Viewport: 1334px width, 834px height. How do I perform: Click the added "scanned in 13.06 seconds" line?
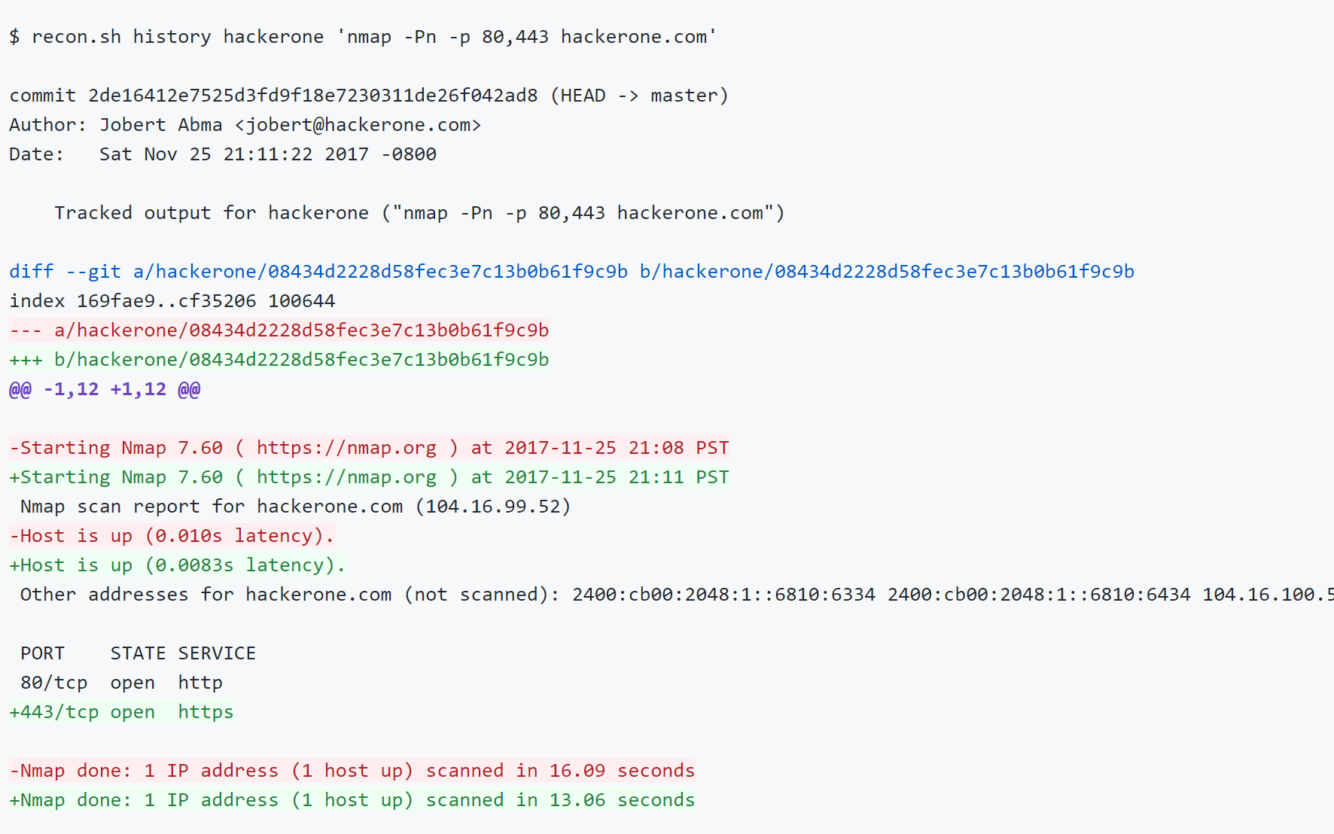tap(352, 800)
